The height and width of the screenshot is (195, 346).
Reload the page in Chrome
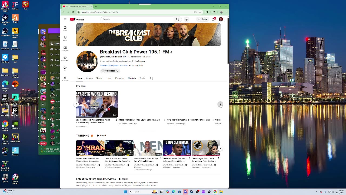[x=73, y=12]
